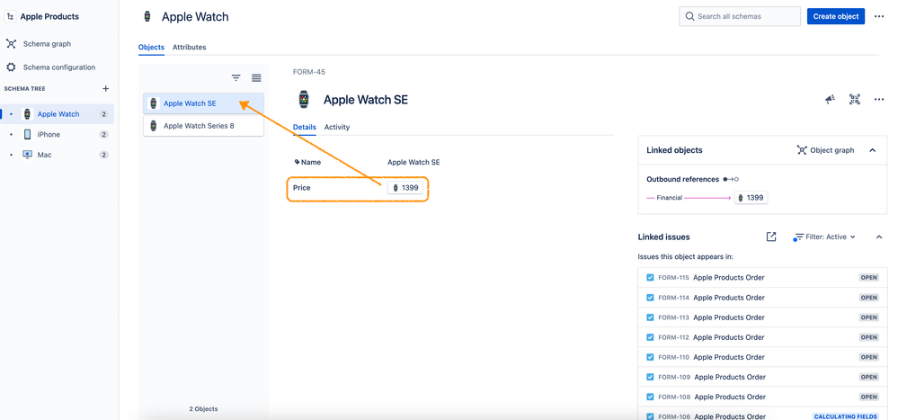Screen dimensions: 898x420
Task: Click OPEN status badge of FORM-114
Action: pos(869,298)
